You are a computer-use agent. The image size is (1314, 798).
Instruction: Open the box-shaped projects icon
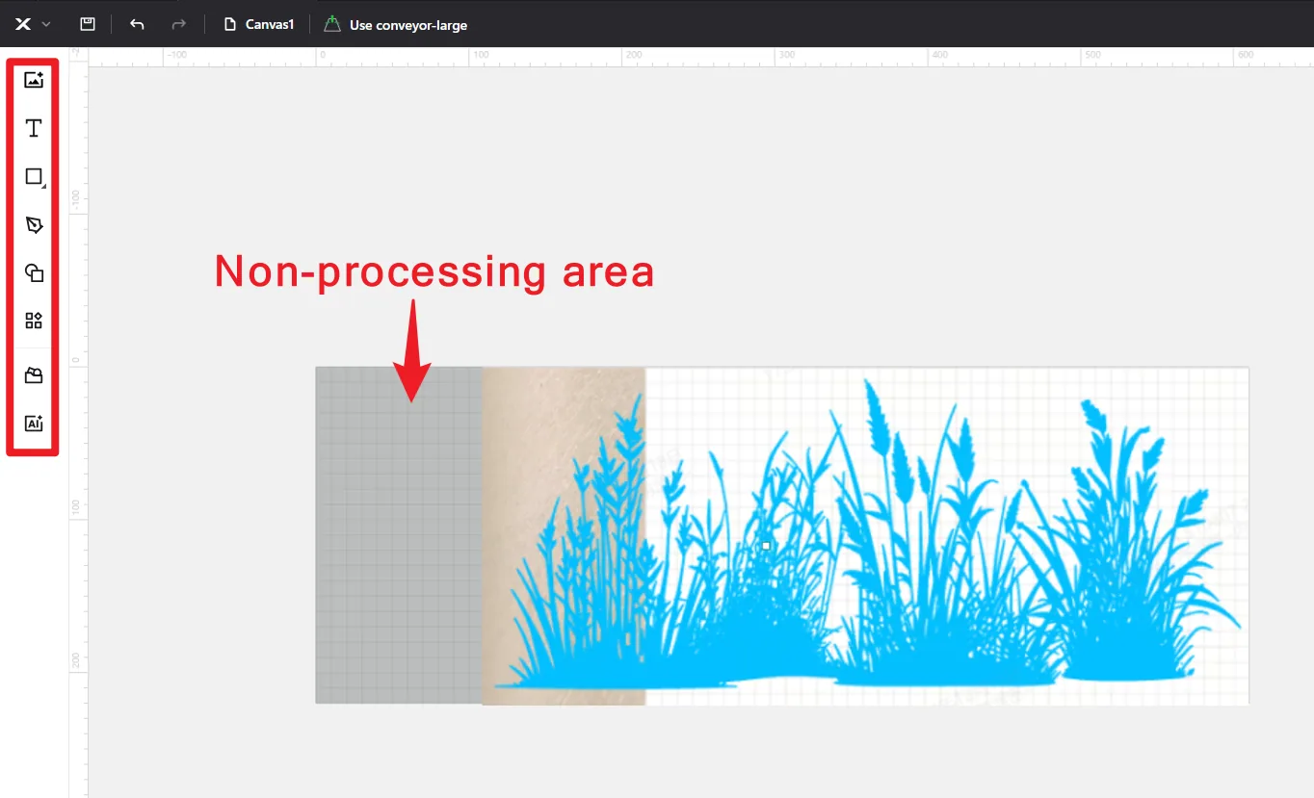point(34,375)
